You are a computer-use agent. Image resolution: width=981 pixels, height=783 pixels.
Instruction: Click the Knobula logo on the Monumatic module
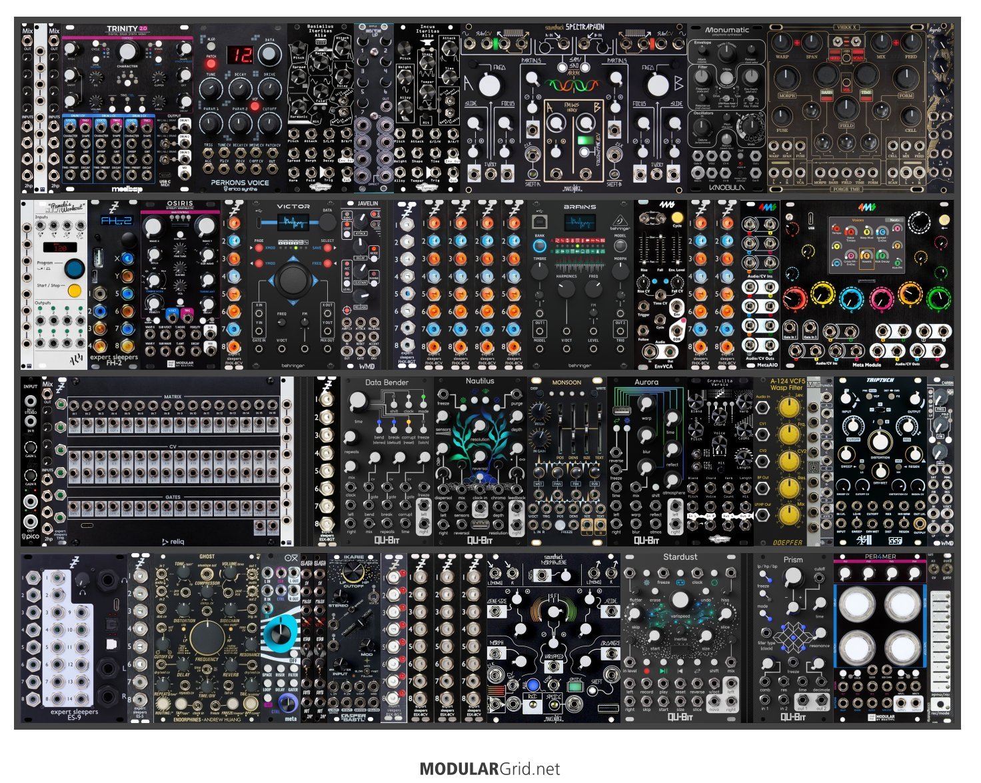726,189
